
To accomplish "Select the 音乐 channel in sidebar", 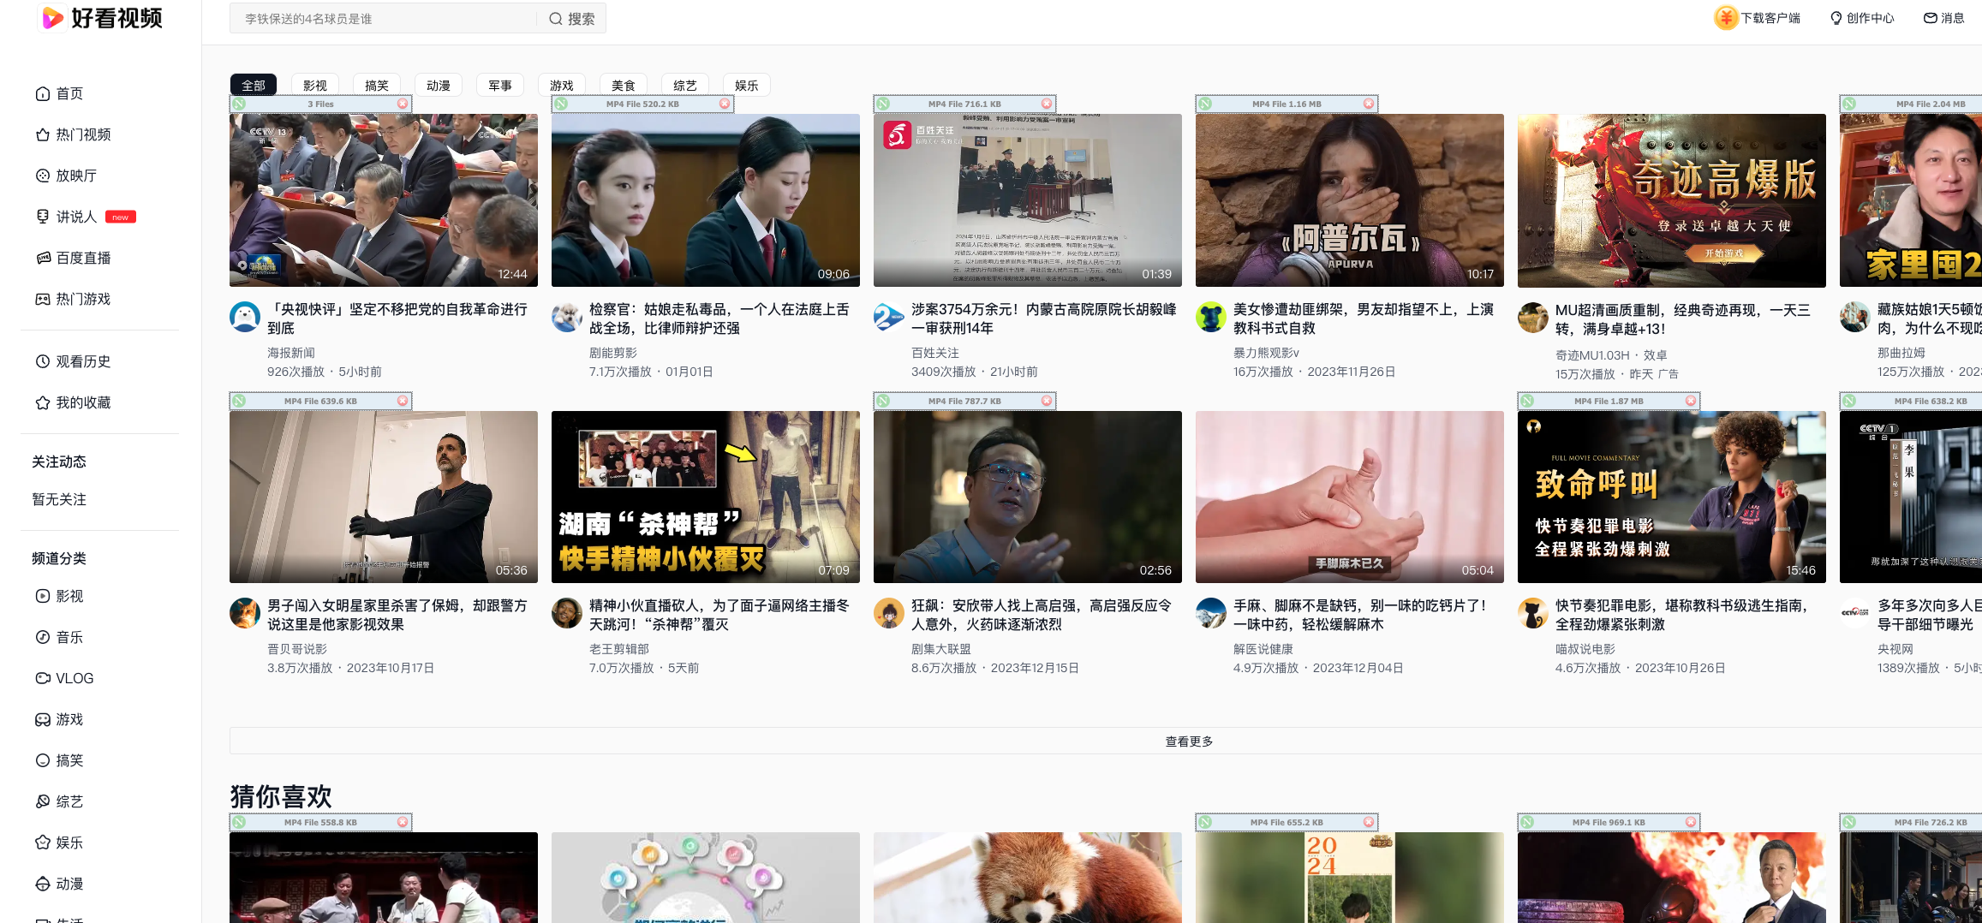I will 59,637.
